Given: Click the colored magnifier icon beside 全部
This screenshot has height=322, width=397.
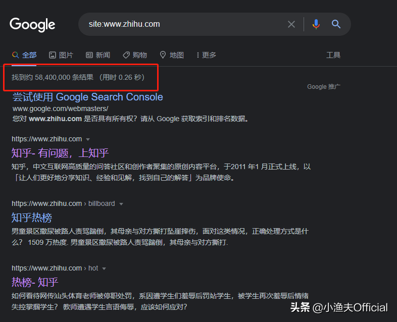Looking at the screenshot, I should 16,55.
